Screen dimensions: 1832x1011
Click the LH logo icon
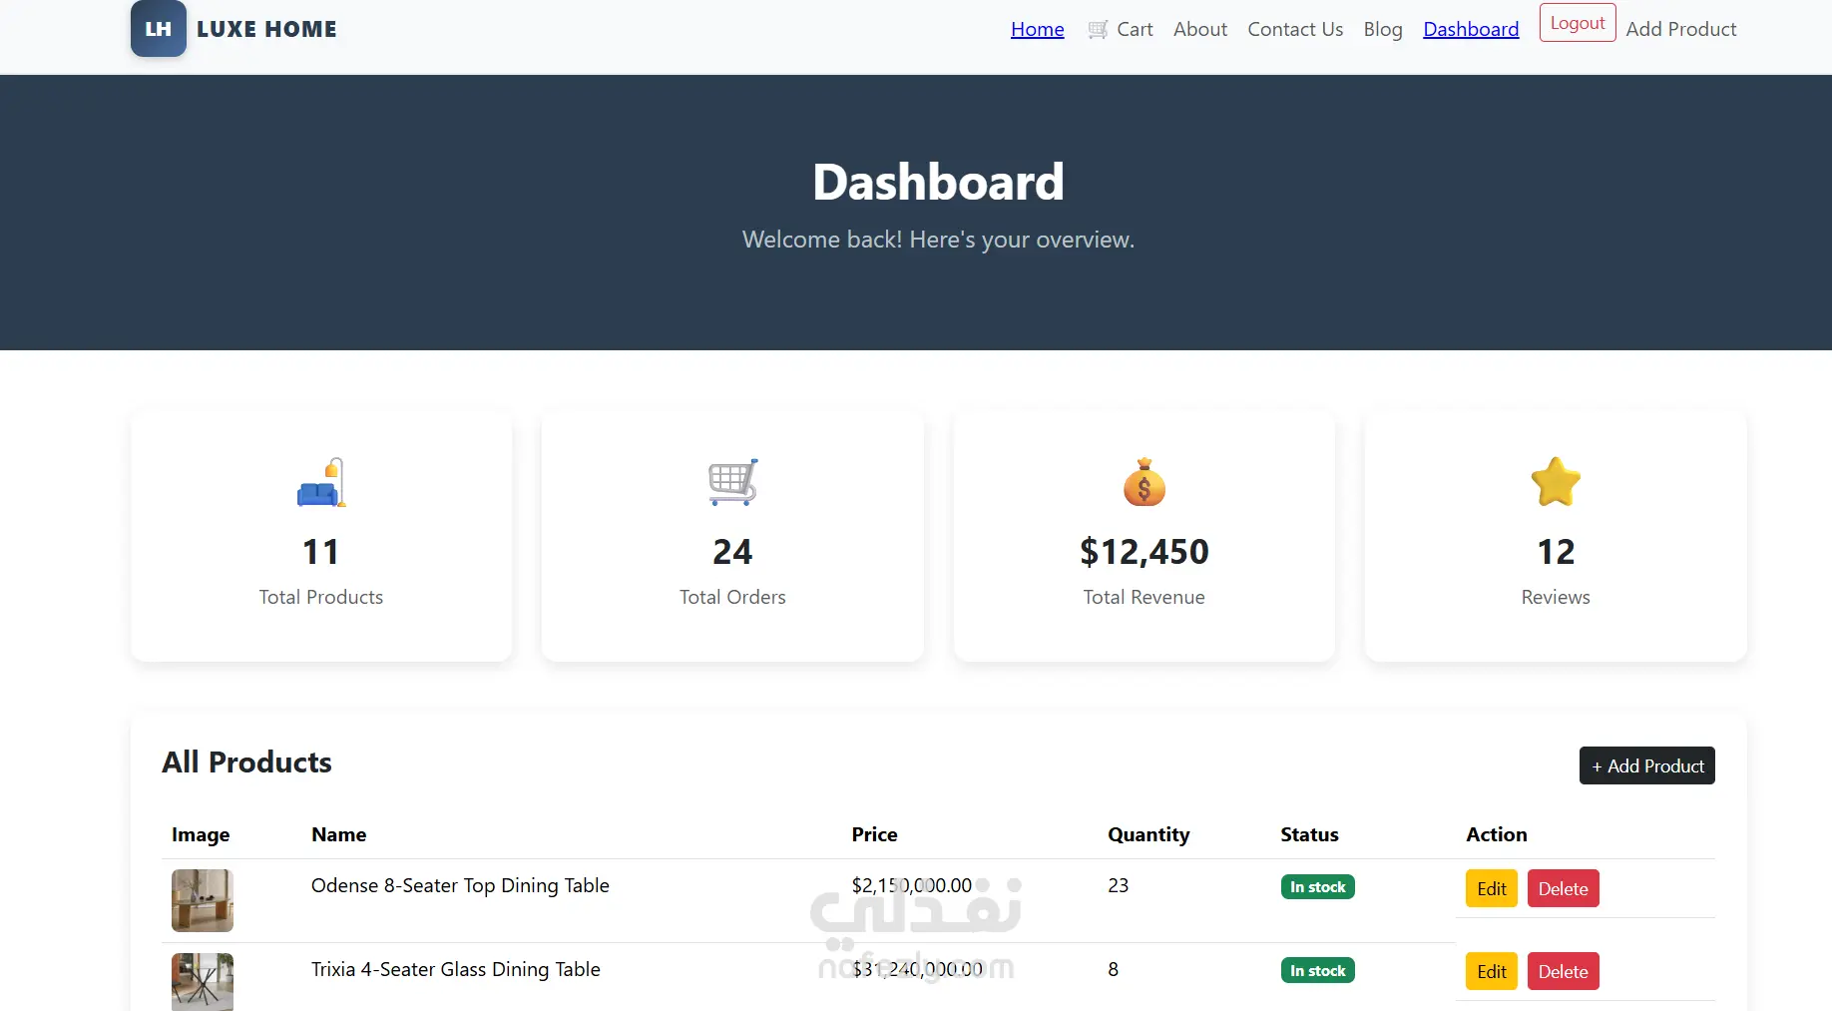coord(158,29)
